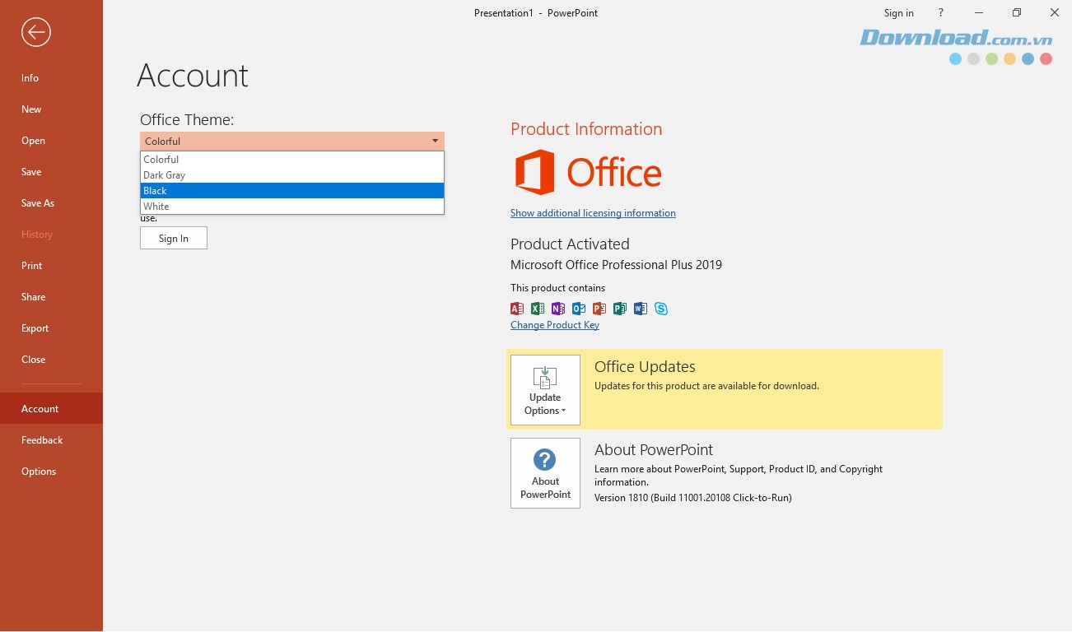1072x632 pixels.
Task: Click the PowerPoint product icon
Action: [599, 308]
